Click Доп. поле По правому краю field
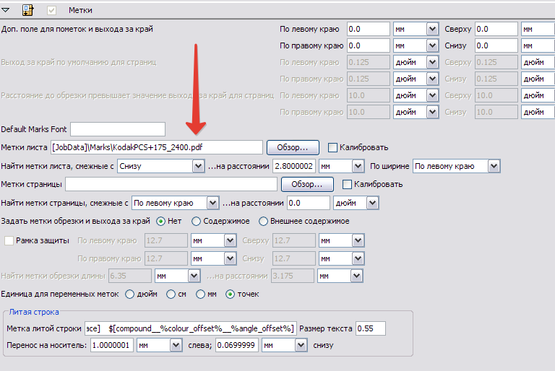555x371 pixels. (368, 45)
